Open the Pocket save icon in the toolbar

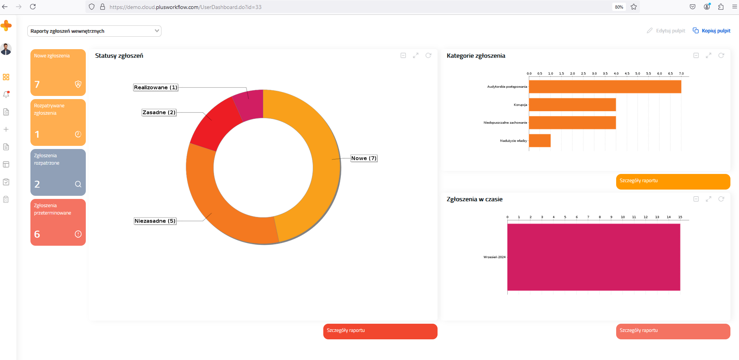(x=693, y=7)
